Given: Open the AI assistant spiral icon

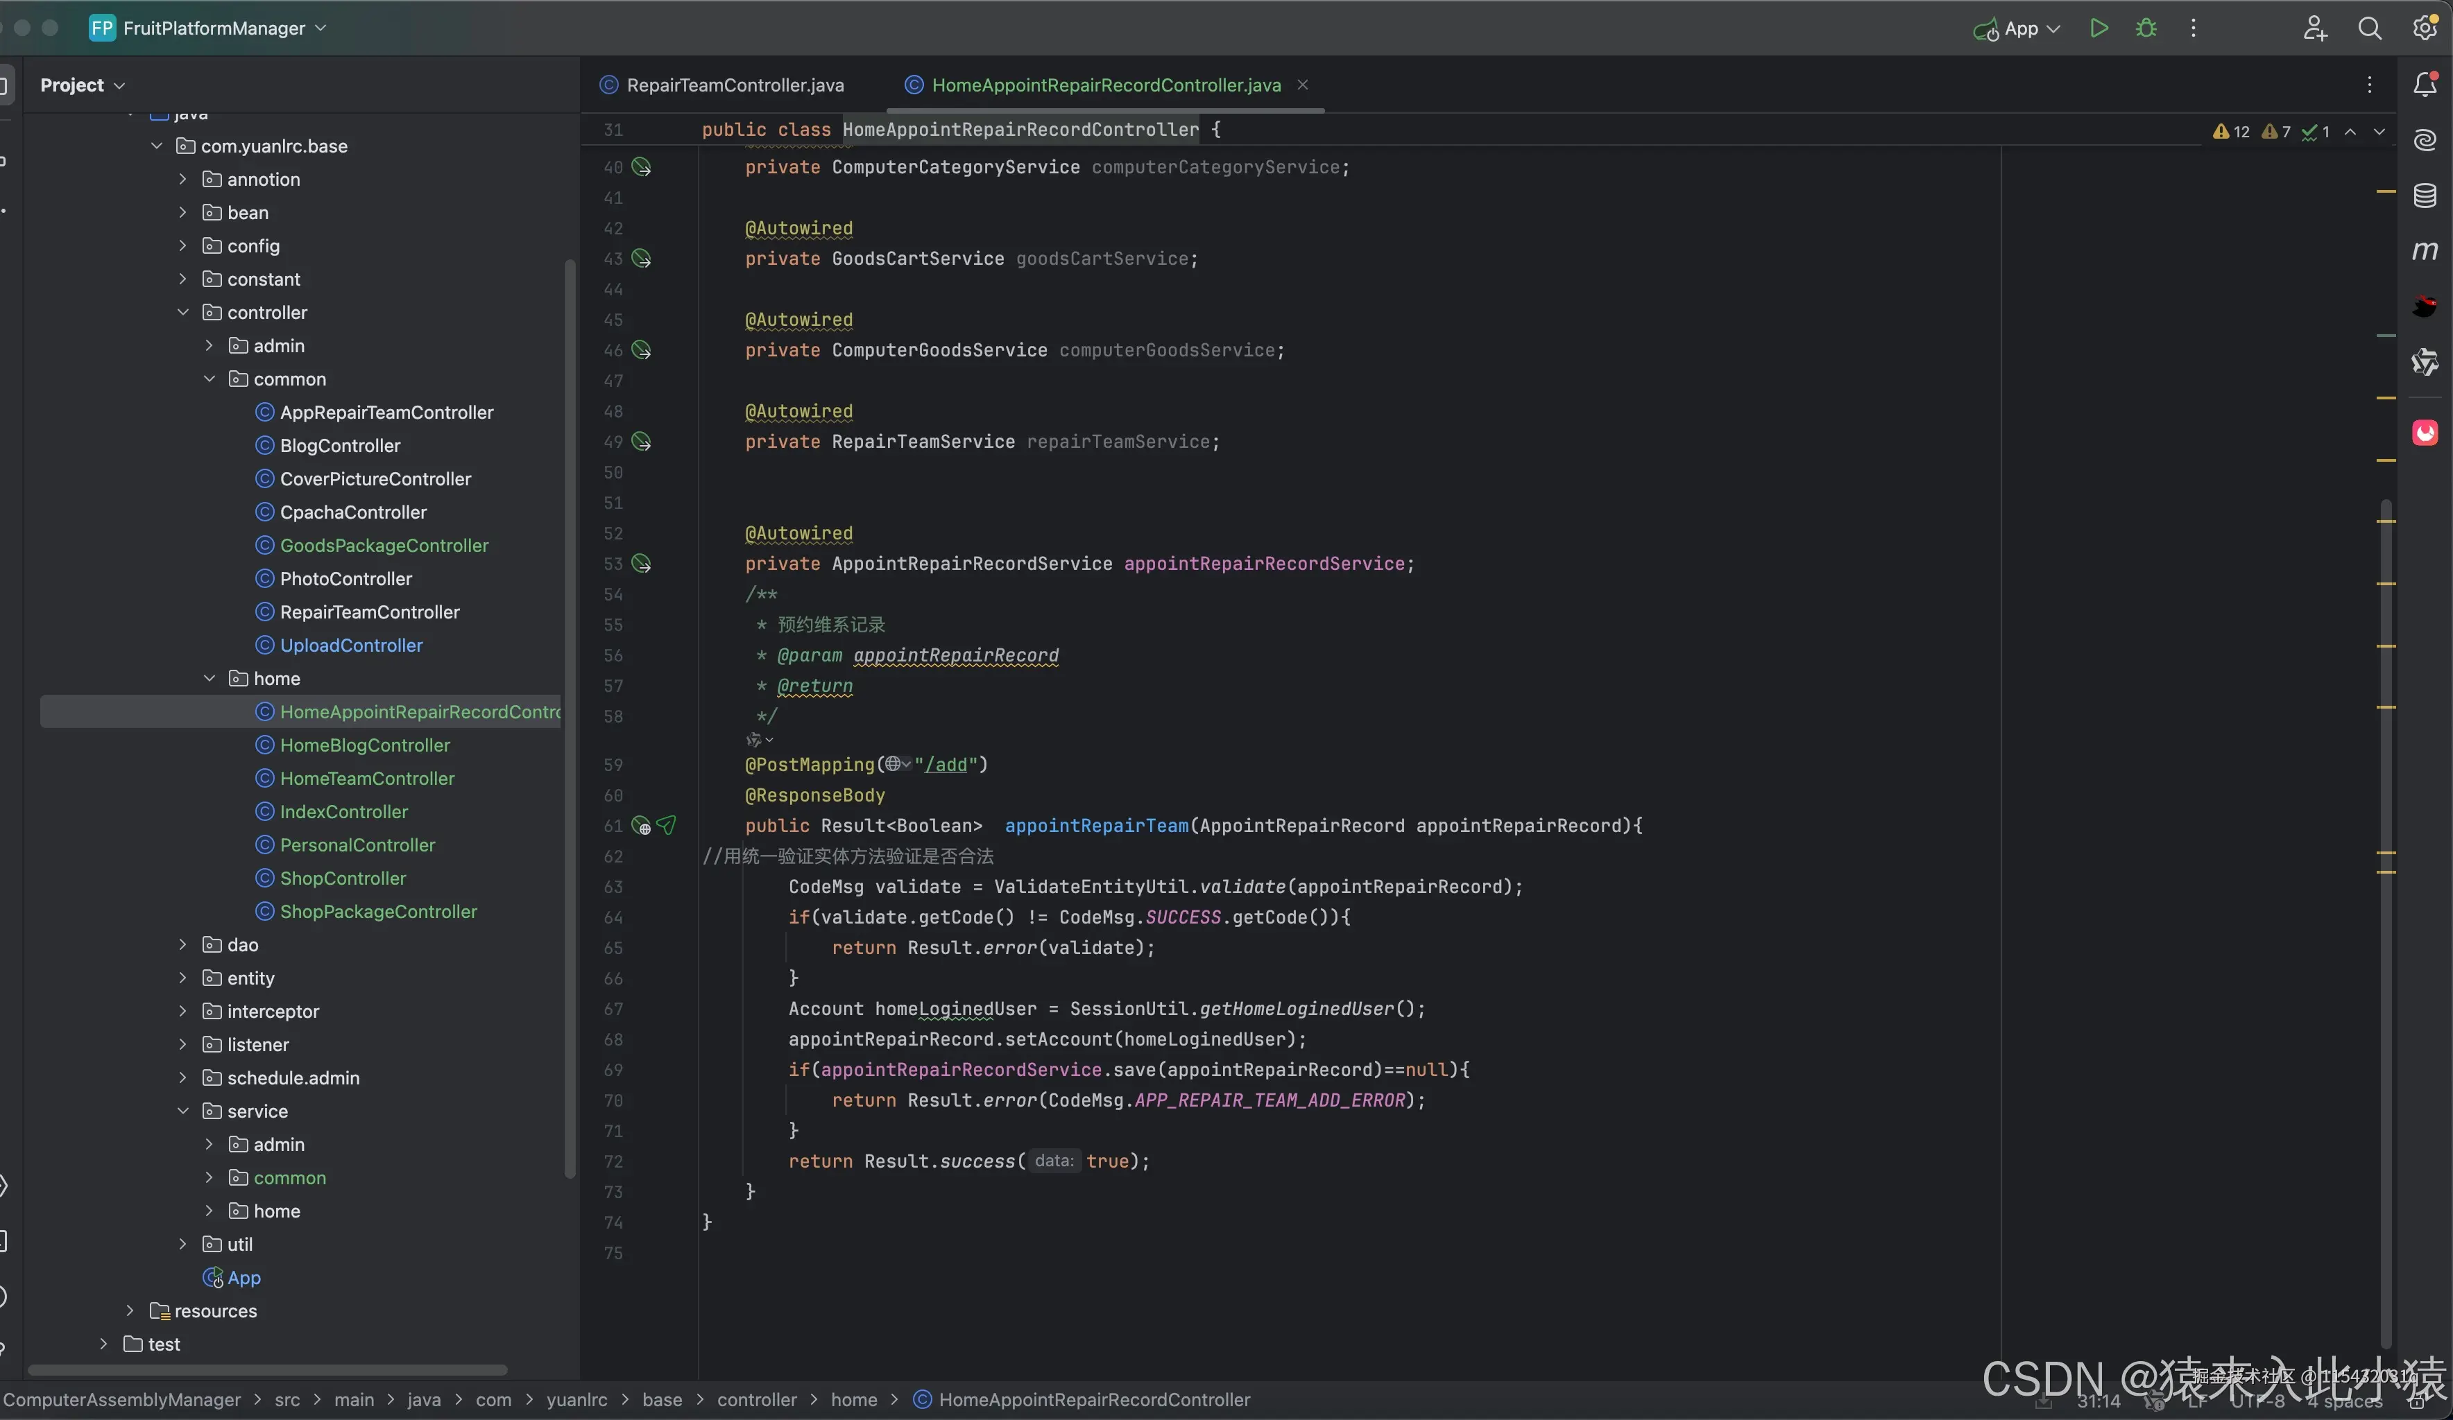Looking at the screenshot, I should point(2425,140).
